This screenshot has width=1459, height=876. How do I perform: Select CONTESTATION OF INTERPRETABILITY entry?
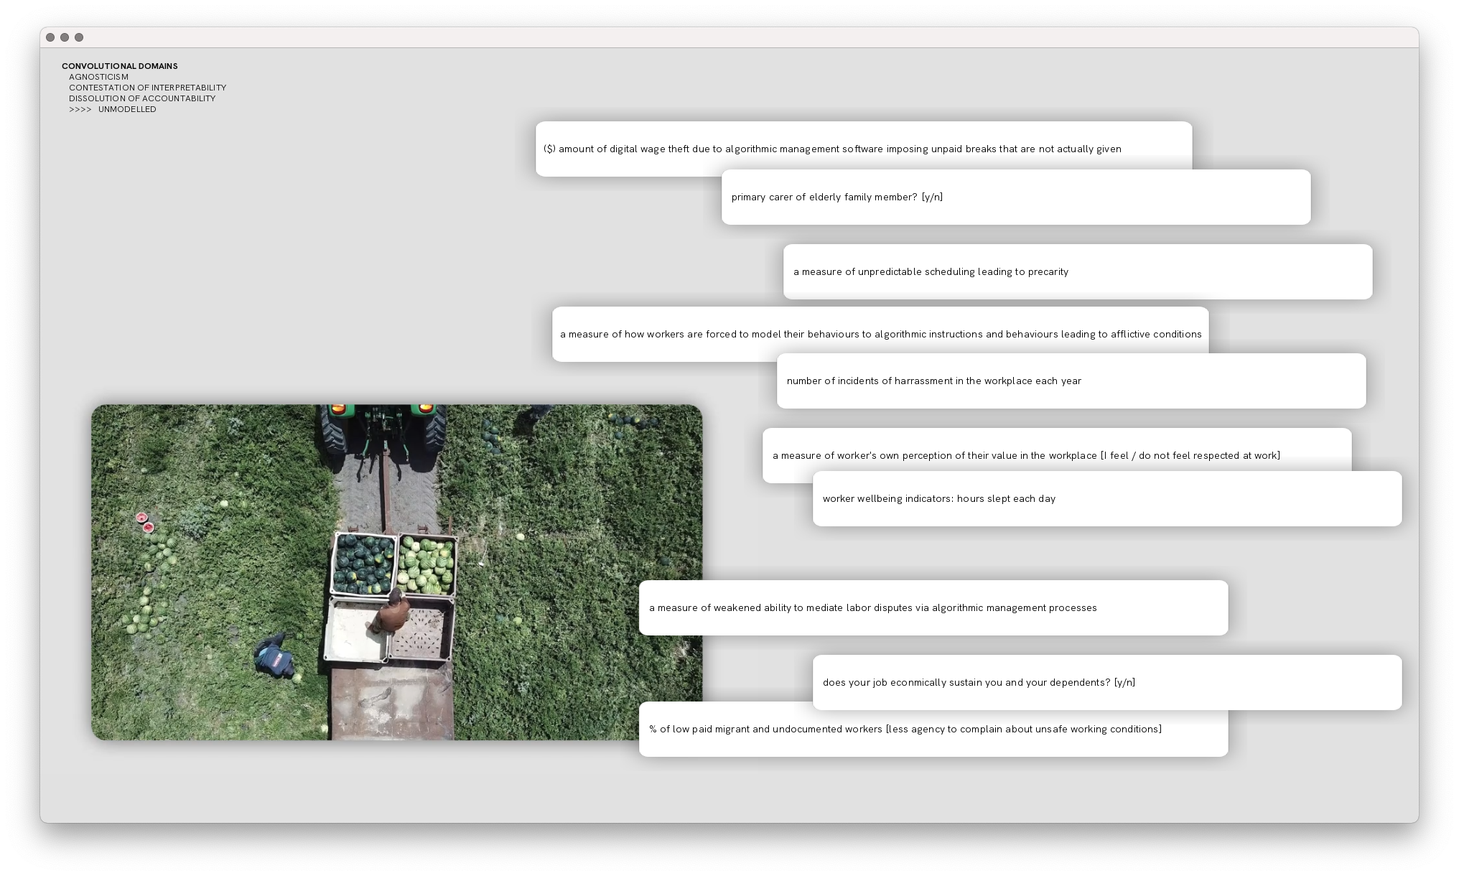[x=147, y=88]
